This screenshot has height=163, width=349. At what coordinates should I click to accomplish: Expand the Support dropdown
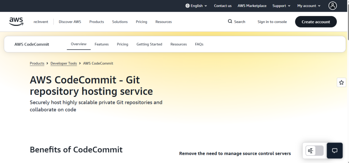point(281,6)
